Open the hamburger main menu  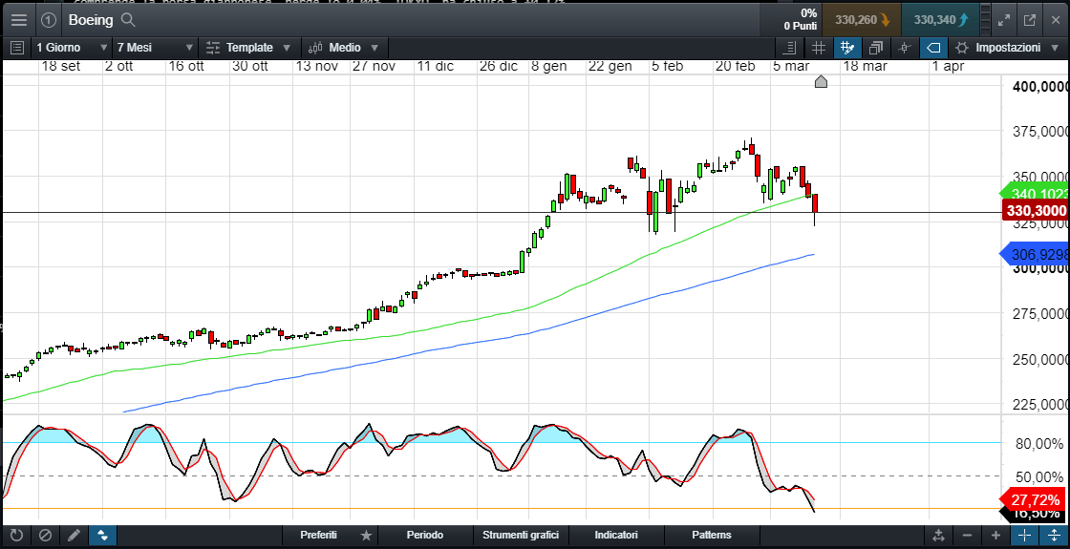(18, 20)
